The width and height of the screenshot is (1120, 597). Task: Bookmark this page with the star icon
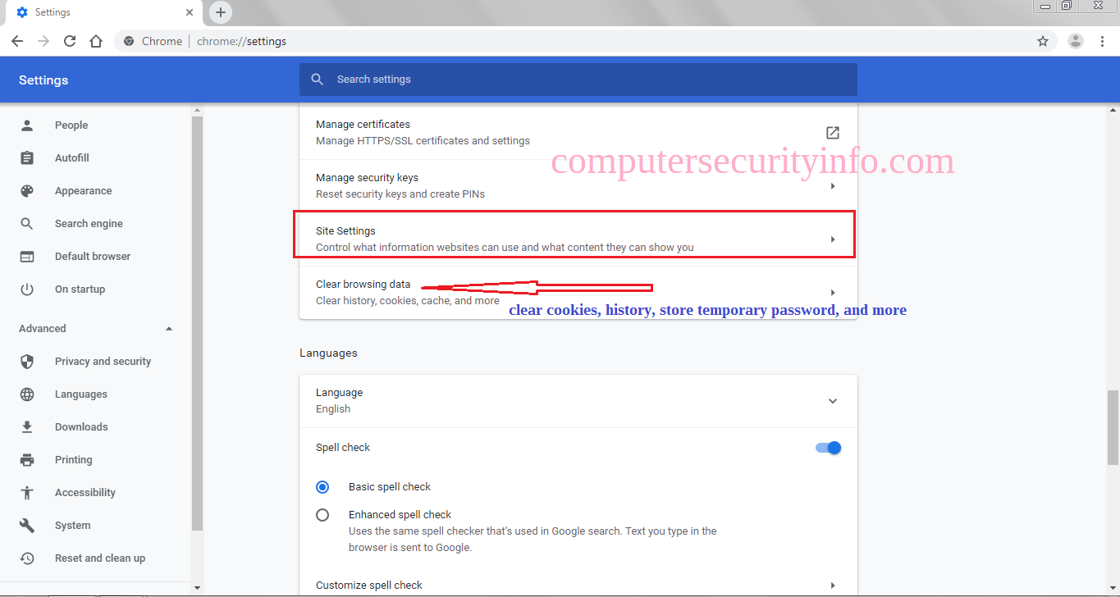coord(1043,41)
